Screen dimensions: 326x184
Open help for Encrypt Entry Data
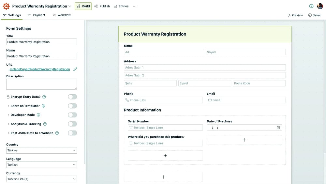[44, 97]
